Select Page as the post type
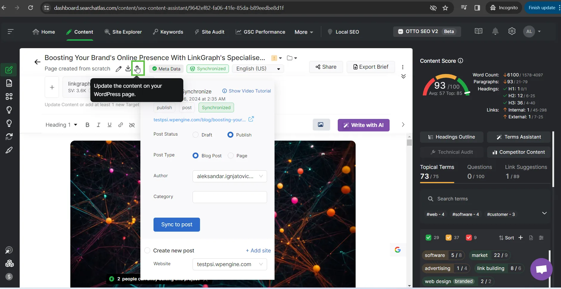This screenshot has width=561, height=289. (231, 156)
